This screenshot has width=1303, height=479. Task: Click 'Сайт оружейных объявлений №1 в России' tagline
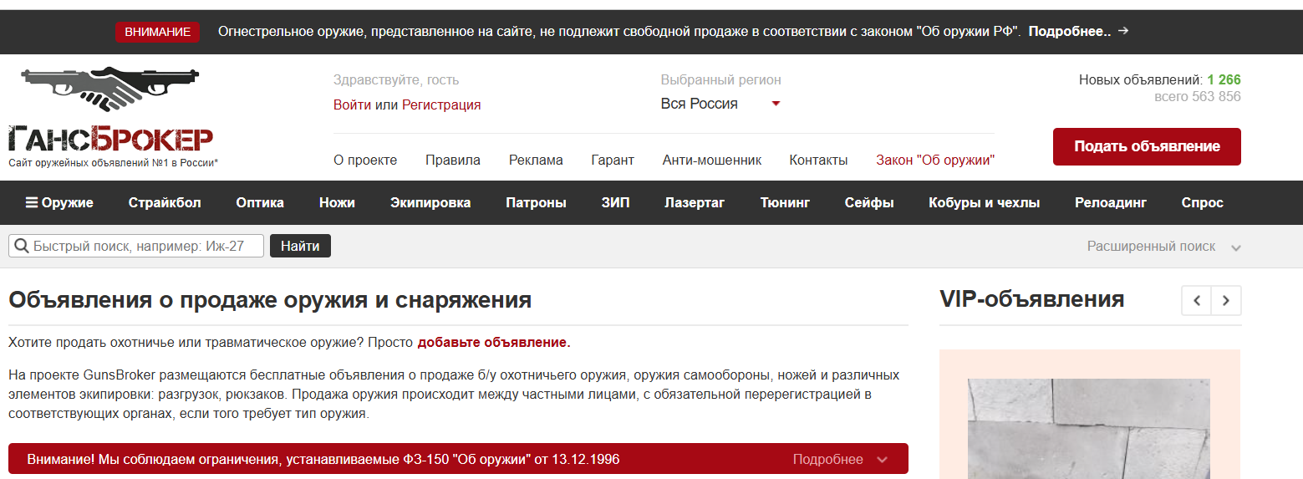114,163
